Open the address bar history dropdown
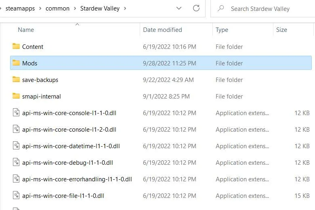Image resolution: width=315 pixels, height=210 pixels. [x=179, y=8]
